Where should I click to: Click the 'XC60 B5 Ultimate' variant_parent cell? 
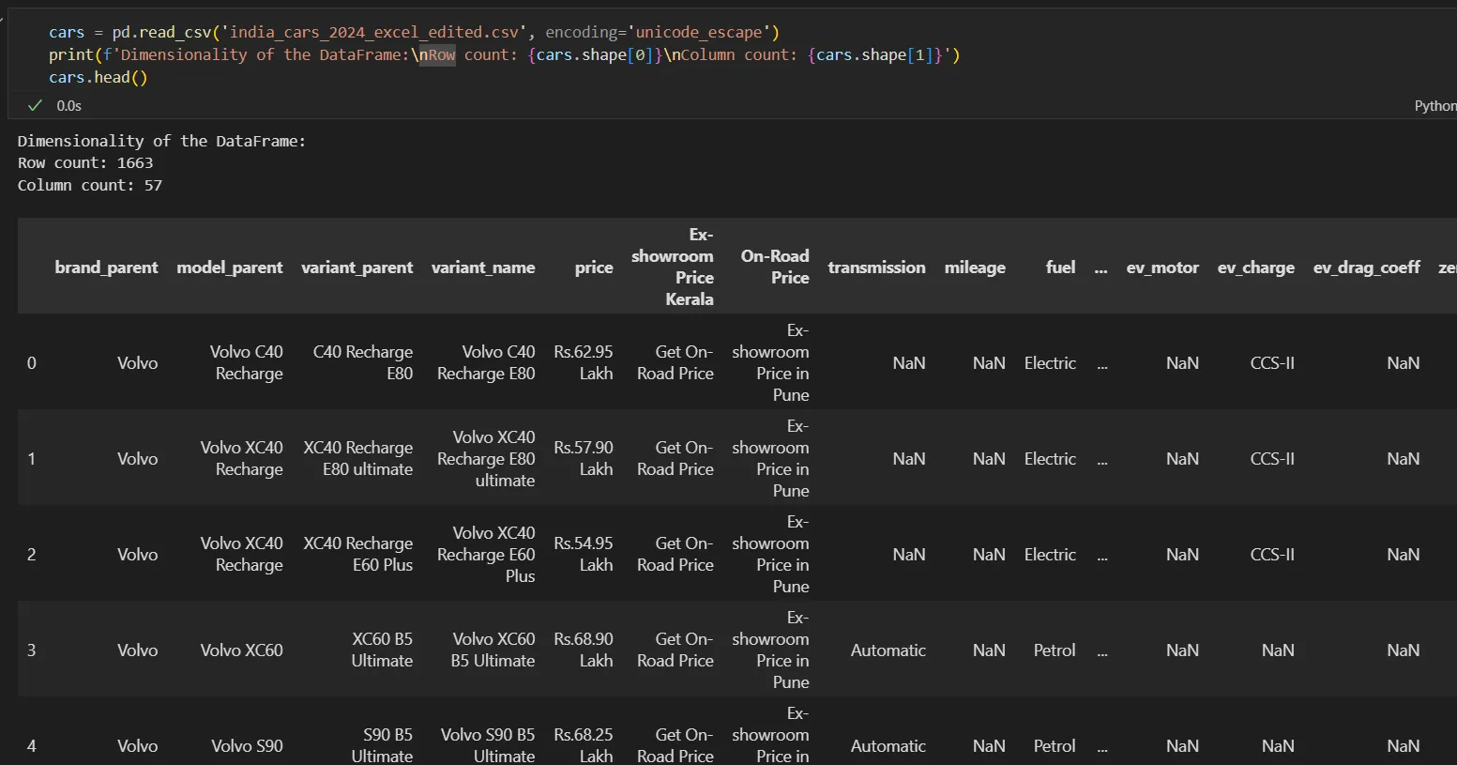(382, 650)
